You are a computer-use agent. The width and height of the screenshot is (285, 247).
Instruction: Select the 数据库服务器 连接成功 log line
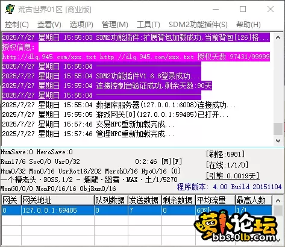119,105
